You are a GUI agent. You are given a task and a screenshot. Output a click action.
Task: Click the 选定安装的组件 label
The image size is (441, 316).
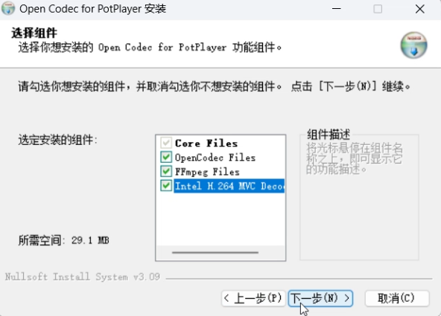coord(57,140)
